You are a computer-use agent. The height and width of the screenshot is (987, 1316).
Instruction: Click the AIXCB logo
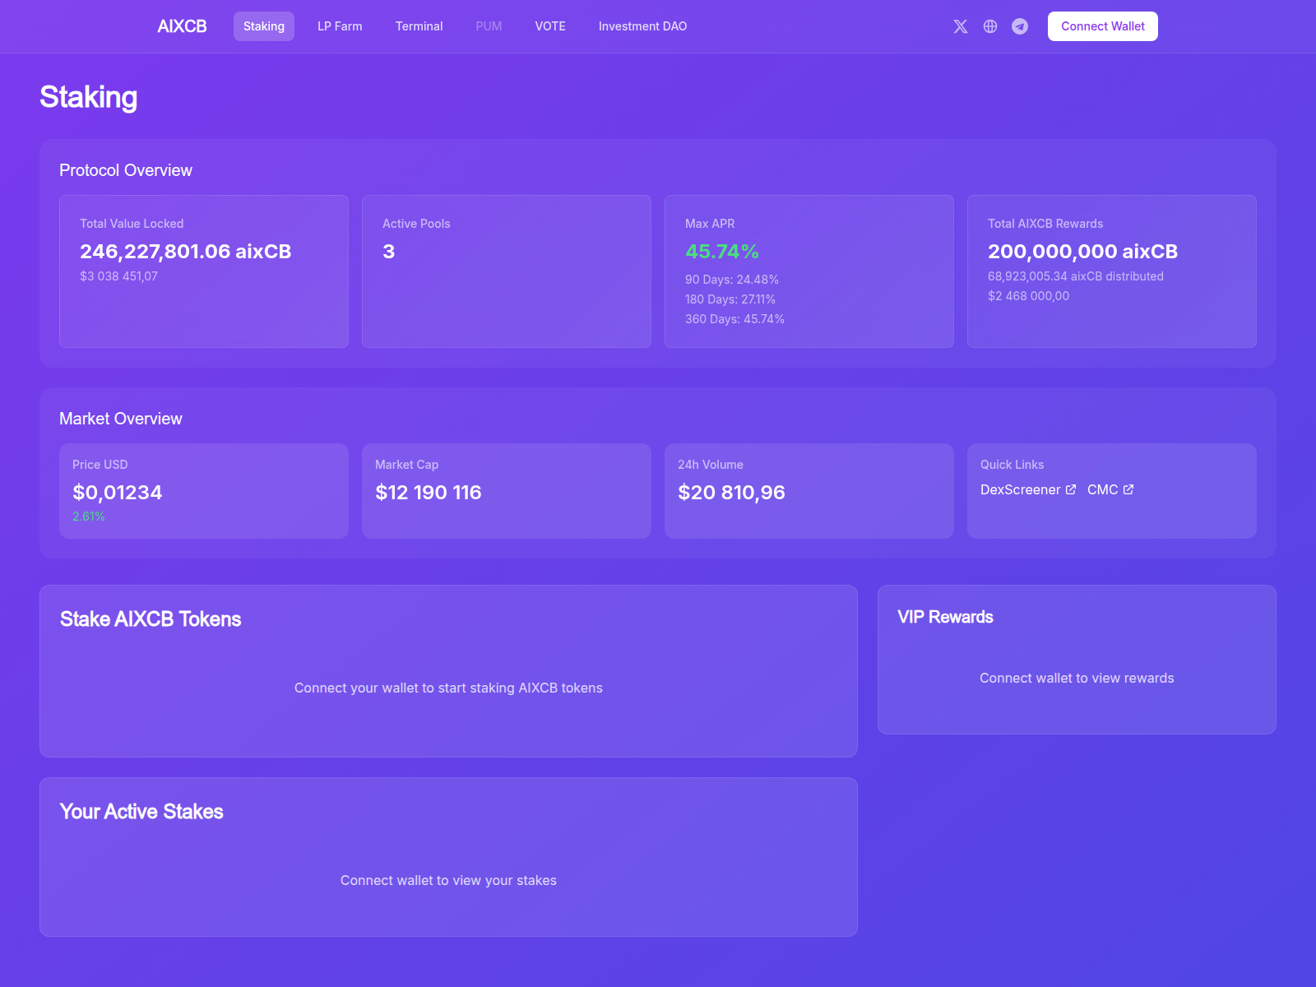coord(182,26)
